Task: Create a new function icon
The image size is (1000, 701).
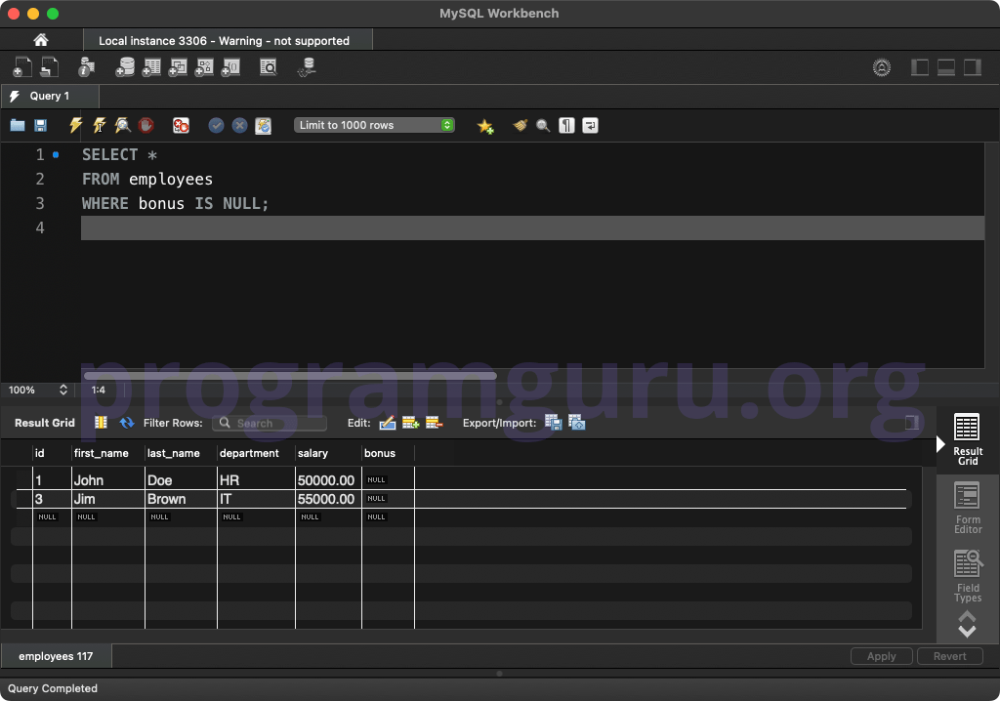Action: [x=230, y=67]
